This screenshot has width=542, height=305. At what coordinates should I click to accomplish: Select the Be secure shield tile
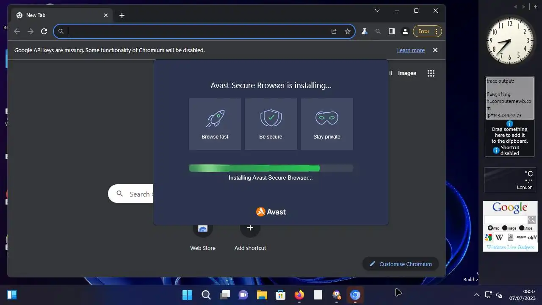tap(271, 124)
